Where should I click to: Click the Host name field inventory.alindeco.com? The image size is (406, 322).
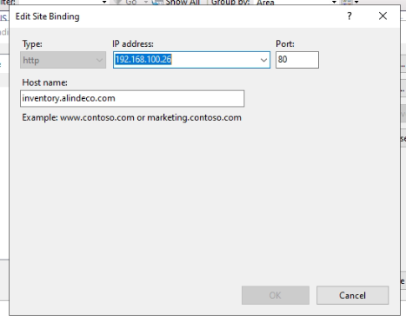point(132,98)
